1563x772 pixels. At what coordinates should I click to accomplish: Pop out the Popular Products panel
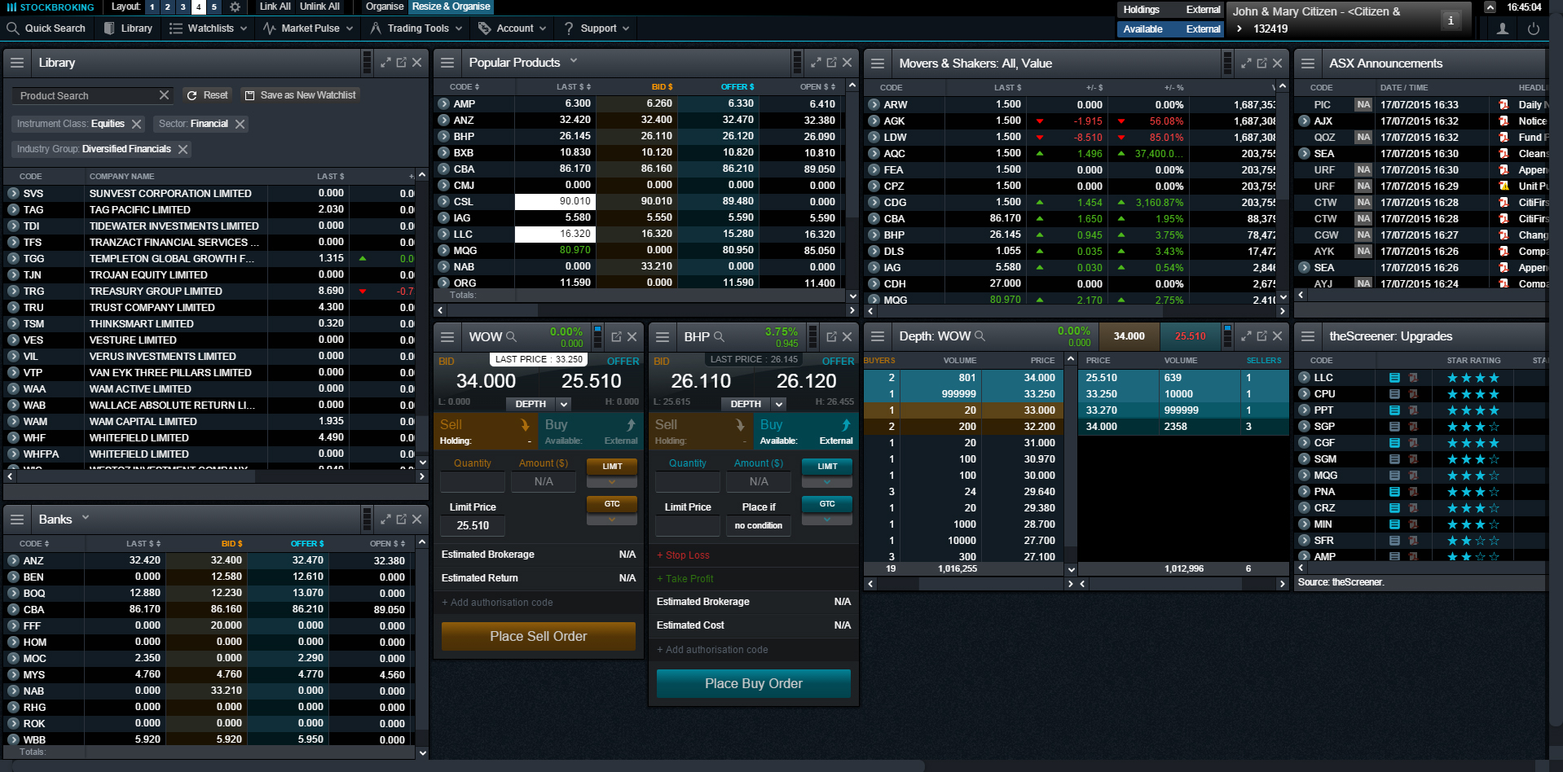(831, 63)
